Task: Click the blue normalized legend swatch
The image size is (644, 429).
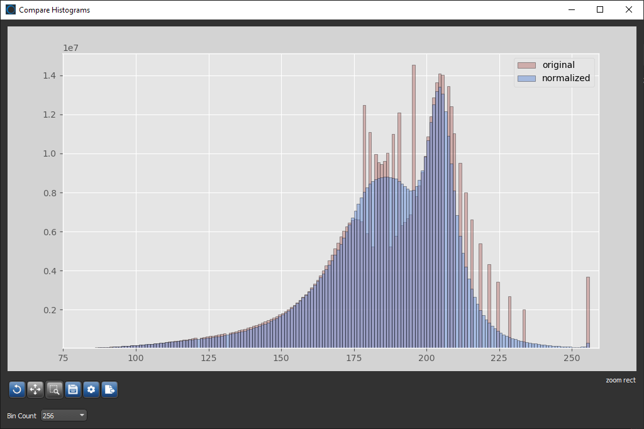Action: point(527,78)
